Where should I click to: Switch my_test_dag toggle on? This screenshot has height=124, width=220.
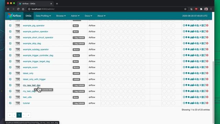(x=18, y=91)
